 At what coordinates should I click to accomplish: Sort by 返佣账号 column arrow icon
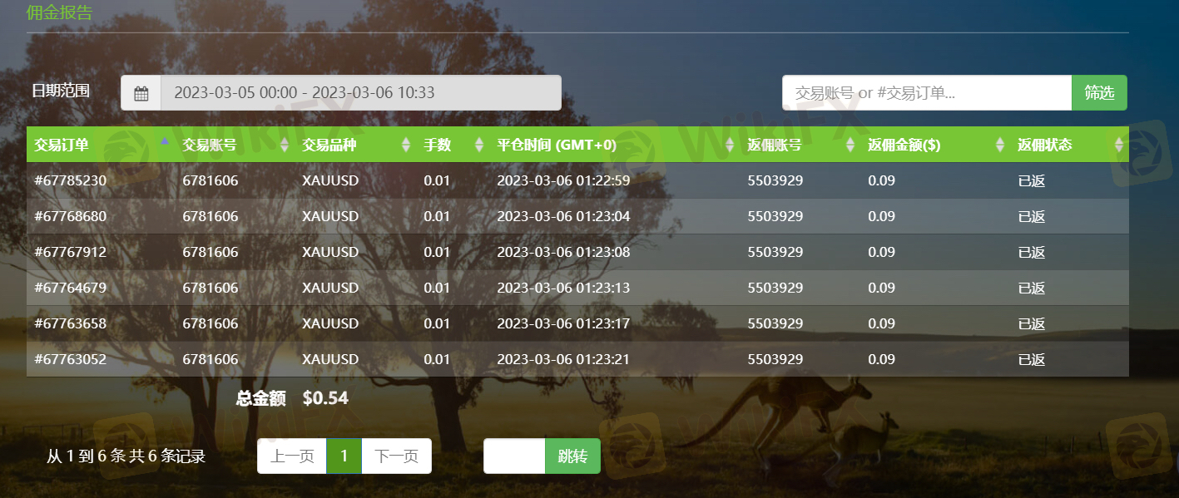[850, 145]
